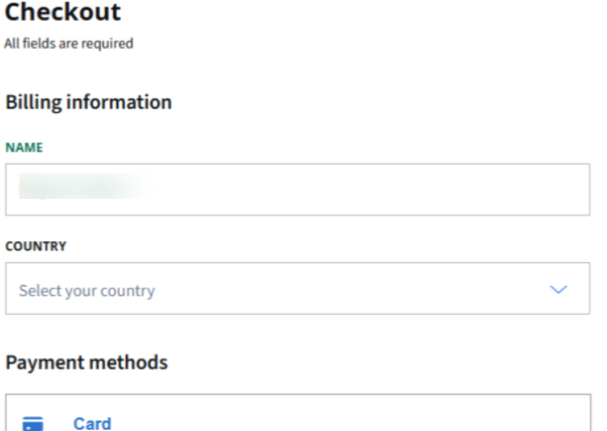Click the word 'required' in the note
The height and width of the screenshot is (431, 607).
pyautogui.click(x=110, y=44)
